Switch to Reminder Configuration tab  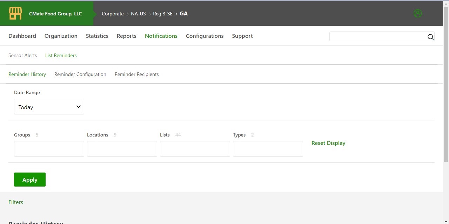[x=80, y=74]
